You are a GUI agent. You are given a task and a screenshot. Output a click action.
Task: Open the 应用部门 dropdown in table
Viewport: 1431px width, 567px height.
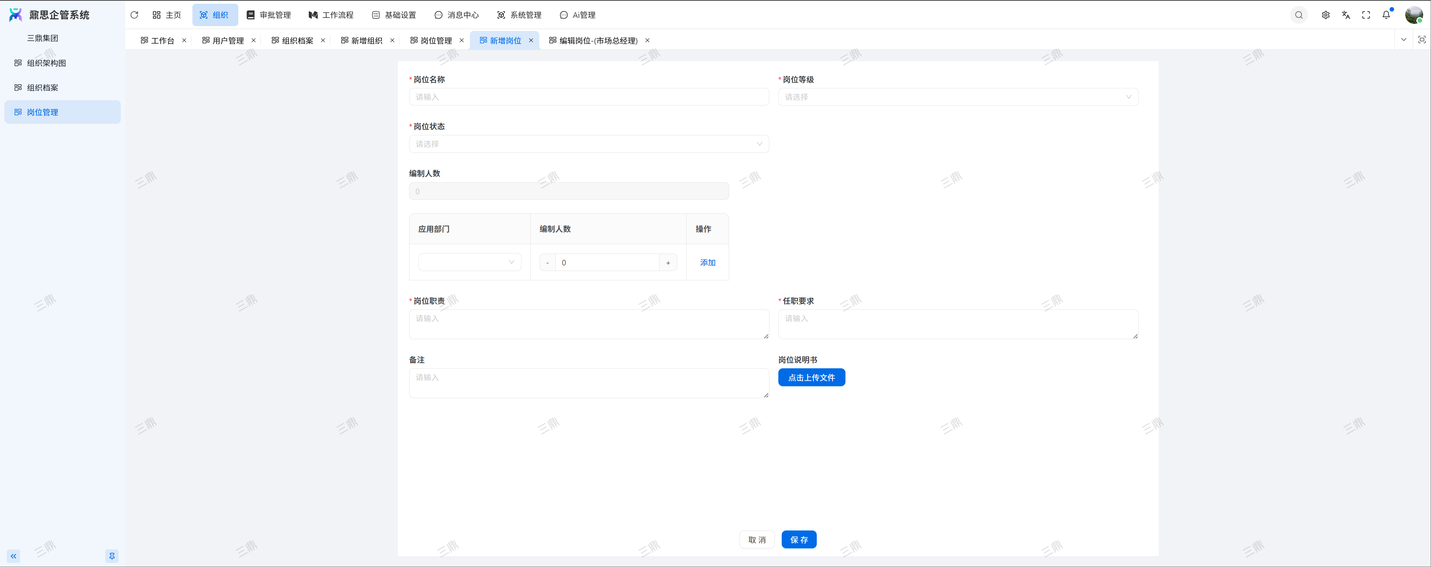tap(470, 262)
